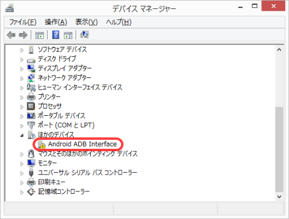Click the プロセッサ chip icon
The width and height of the screenshot is (289, 219).
[x=31, y=106]
